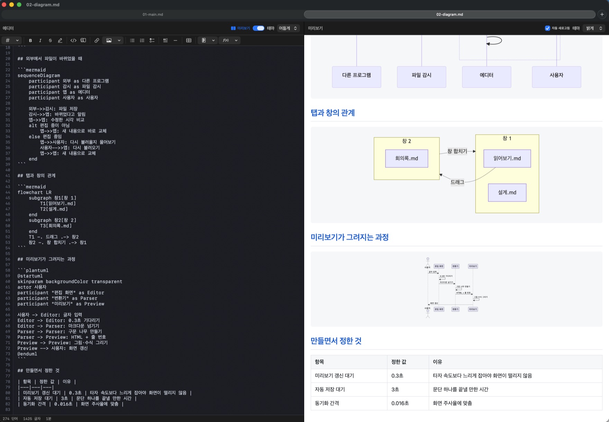This screenshot has height=422, width=609.
Task: Insert a bulleted list
Action: click(132, 40)
